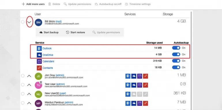Image resolution: width=222 pixels, height=110 pixels.
Task: Click Autobackup on/off in toolbar
Action: [108, 4]
